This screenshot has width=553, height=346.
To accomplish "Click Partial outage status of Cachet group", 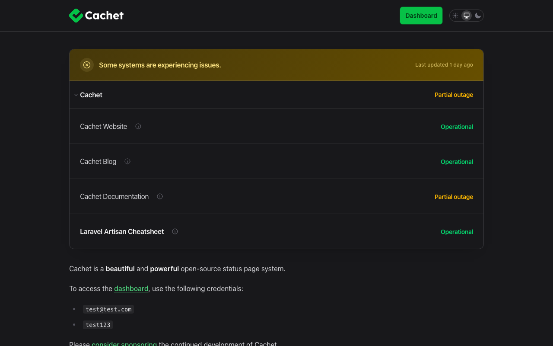I will pos(454,95).
